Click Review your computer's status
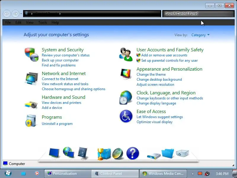The width and height of the screenshot is (237, 178). pyautogui.click(x=65, y=55)
